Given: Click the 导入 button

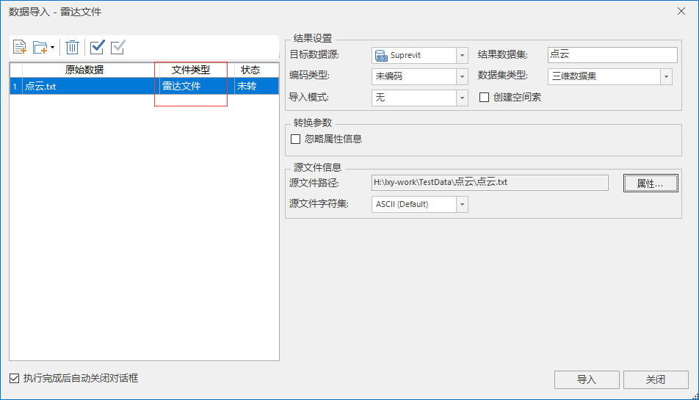Looking at the screenshot, I should click(x=587, y=379).
